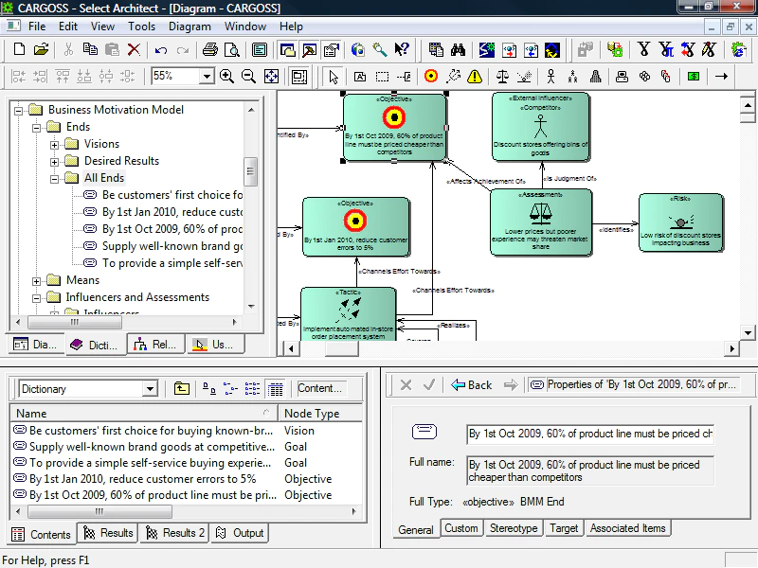
Task: Click the Zoom Out magnifier icon
Action: click(x=248, y=77)
